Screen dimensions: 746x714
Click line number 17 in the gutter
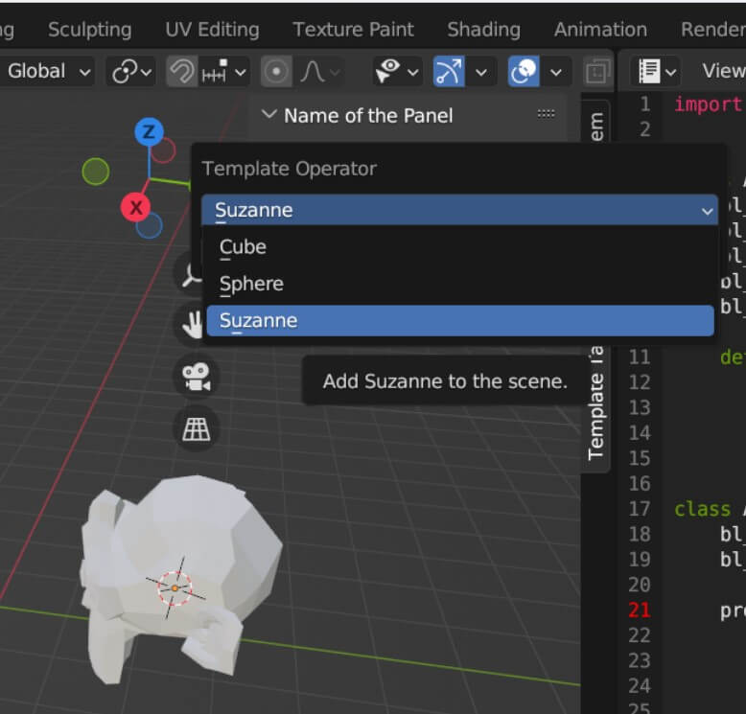639,509
